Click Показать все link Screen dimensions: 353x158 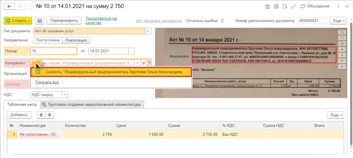pyautogui.click(x=47, y=82)
